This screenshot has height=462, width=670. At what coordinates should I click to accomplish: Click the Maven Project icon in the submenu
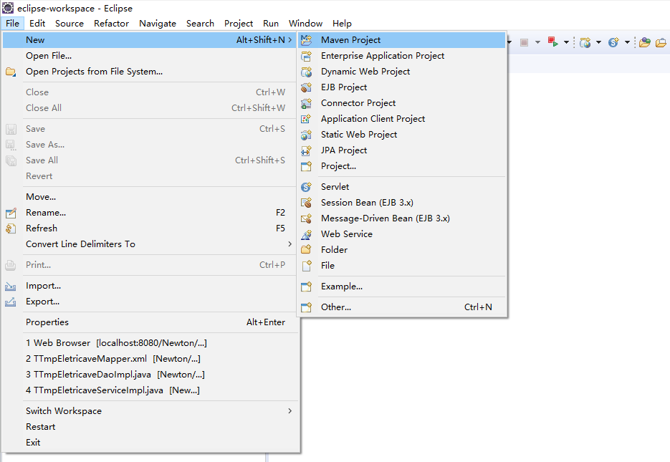pyautogui.click(x=307, y=39)
